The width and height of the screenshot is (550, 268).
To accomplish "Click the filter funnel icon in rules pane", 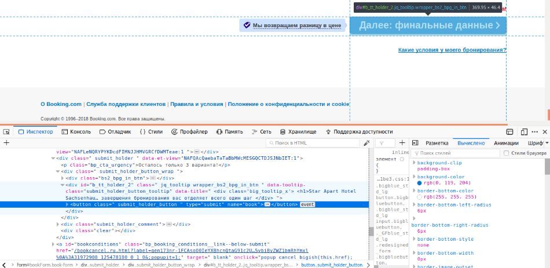I will [382, 143].
